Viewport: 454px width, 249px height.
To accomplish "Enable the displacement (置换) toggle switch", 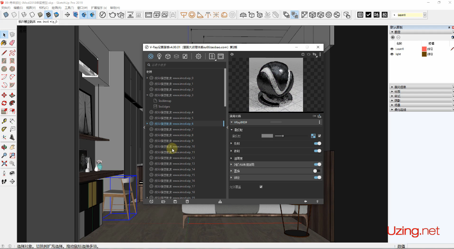I will point(316,171).
